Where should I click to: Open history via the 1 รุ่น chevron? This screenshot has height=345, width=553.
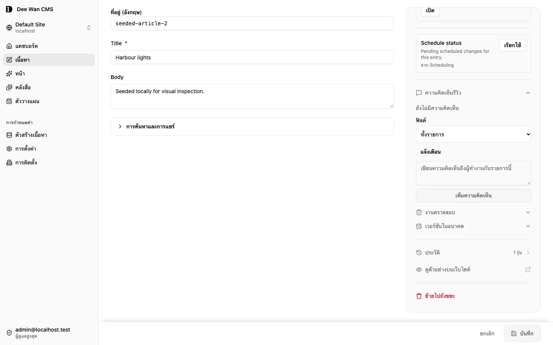click(x=528, y=253)
